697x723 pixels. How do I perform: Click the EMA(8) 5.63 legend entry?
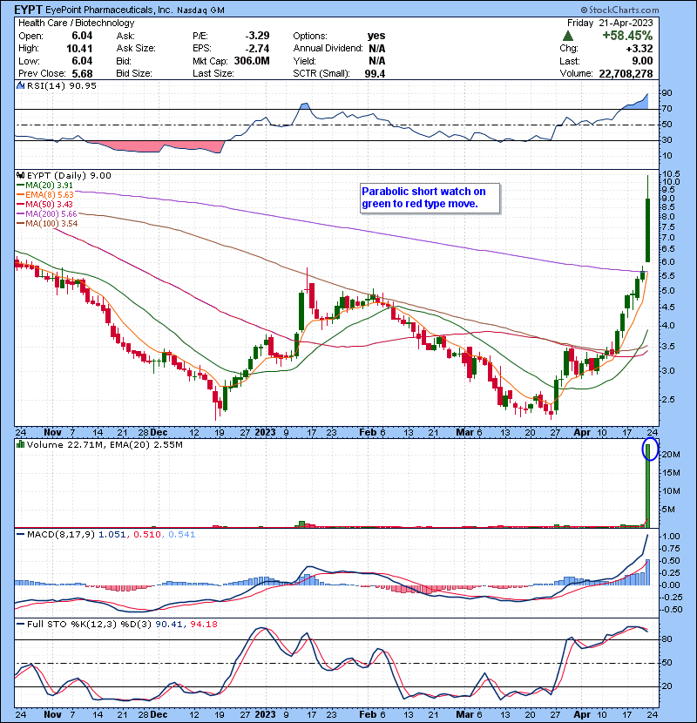[x=45, y=194]
